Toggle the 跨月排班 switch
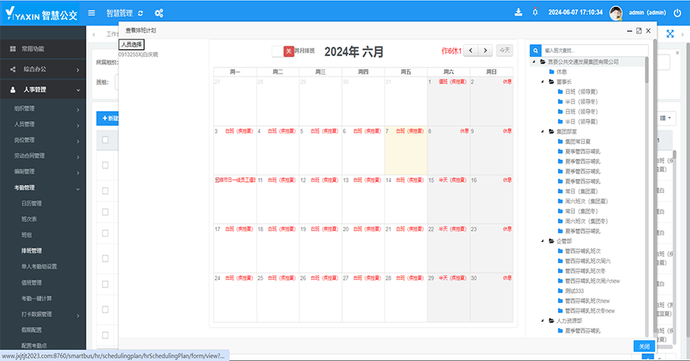 pos(283,51)
